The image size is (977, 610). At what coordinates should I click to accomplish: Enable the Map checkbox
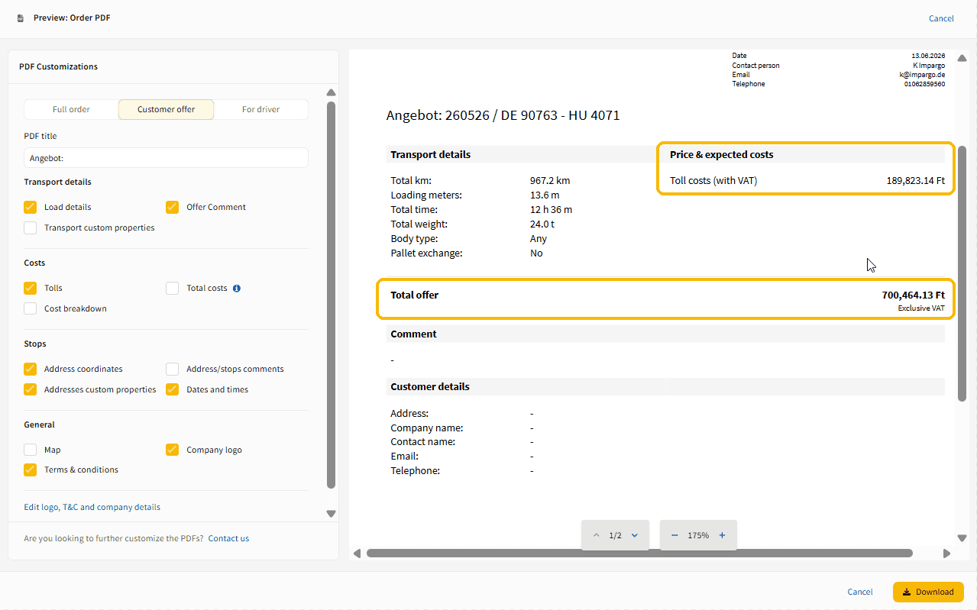(30, 450)
